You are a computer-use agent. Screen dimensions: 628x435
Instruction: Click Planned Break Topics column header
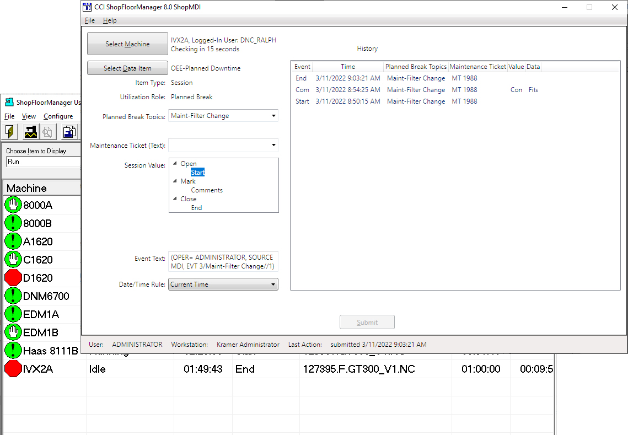click(x=416, y=67)
